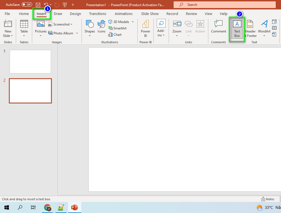Viewport: 281px width, 213px height.
Task: Open the File menu
Action: pyautogui.click(x=7, y=14)
